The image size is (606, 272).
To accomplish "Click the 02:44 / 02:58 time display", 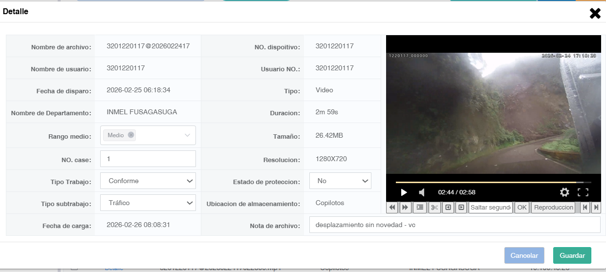I will 456,192.
